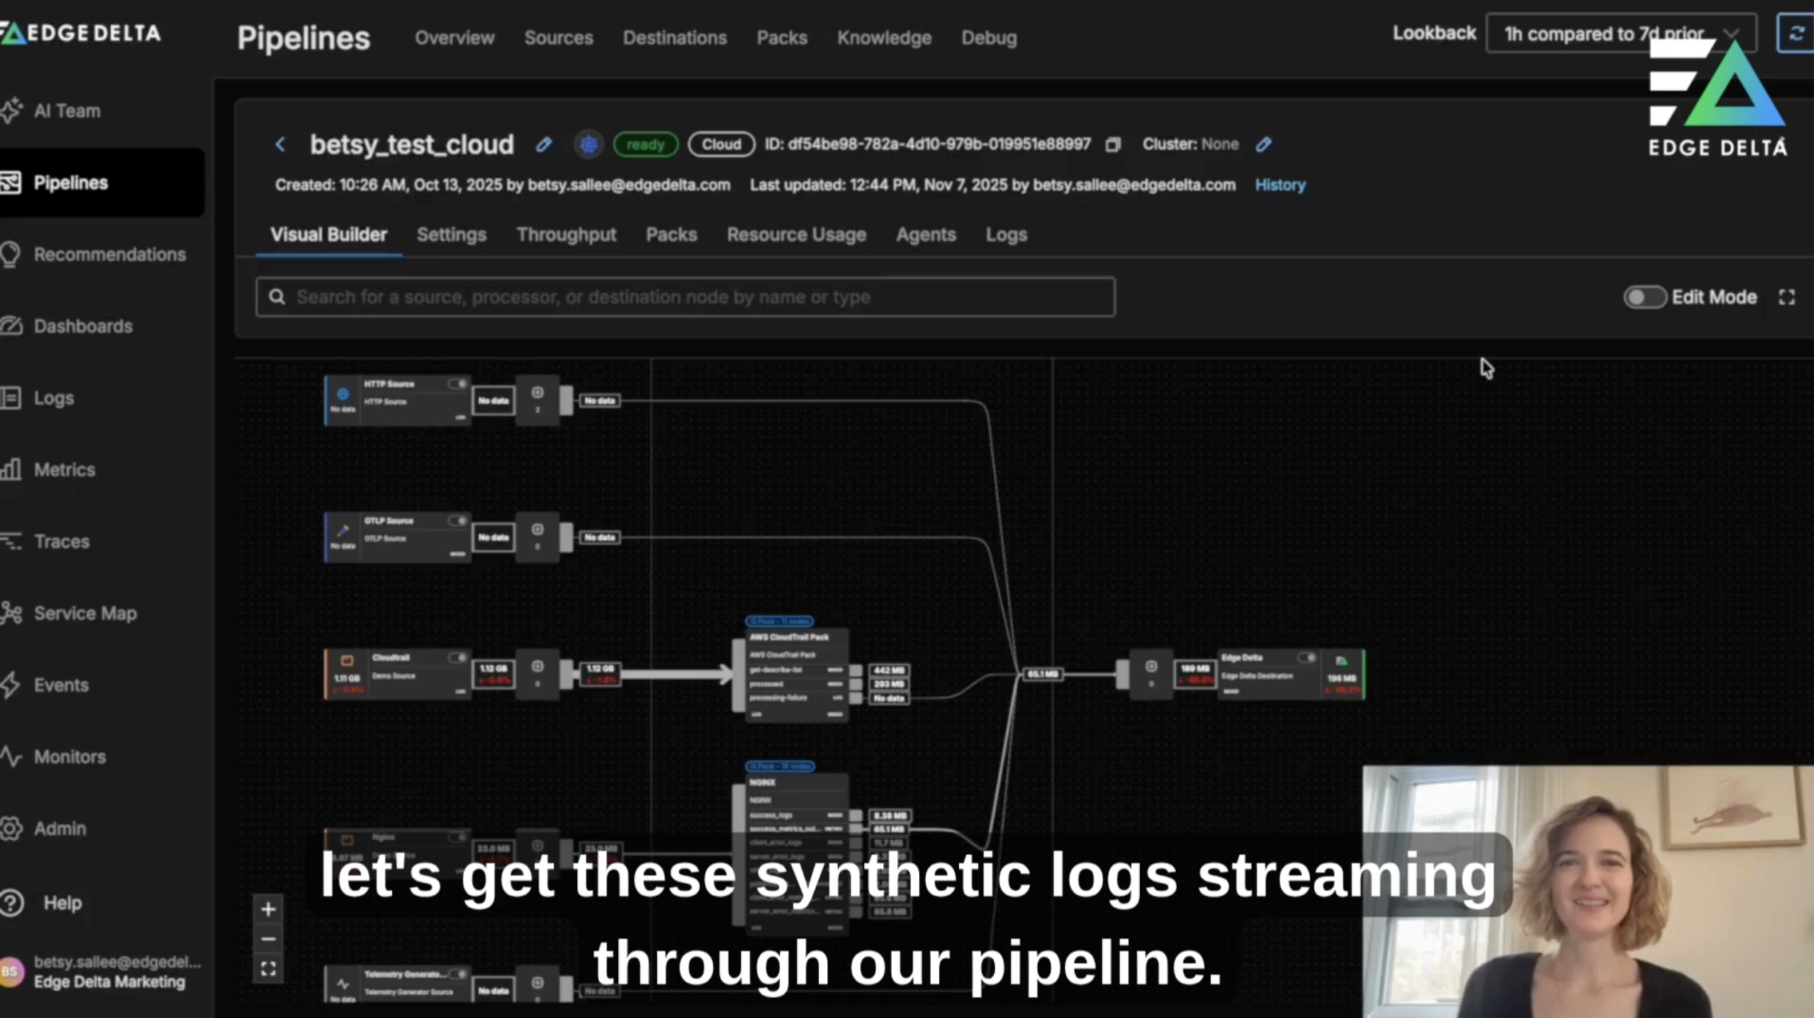
Task: Turn off the OTLP Source node toggle
Action: pos(458,520)
